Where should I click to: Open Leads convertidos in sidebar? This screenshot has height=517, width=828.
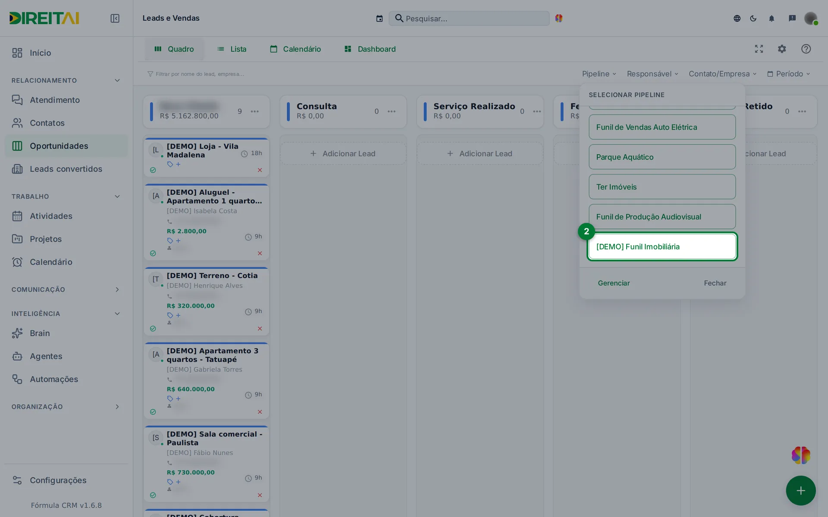(66, 169)
